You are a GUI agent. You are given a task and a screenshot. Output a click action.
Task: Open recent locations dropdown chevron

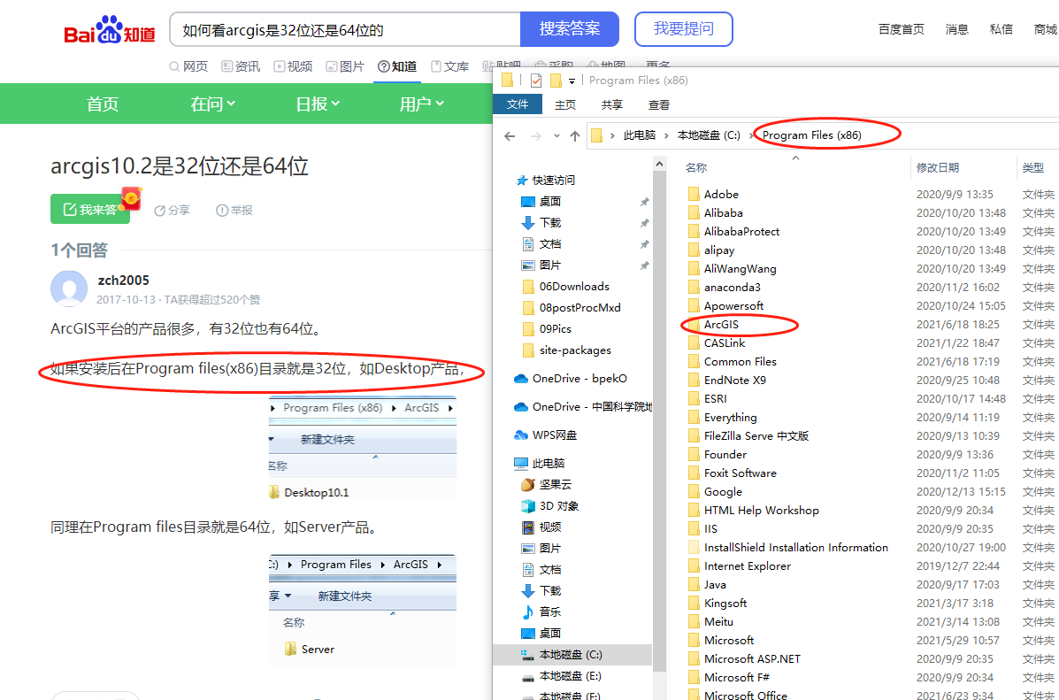(556, 135)
